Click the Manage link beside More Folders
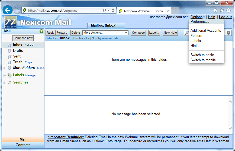This screenshot has width=235, height=151. point(40,68)
